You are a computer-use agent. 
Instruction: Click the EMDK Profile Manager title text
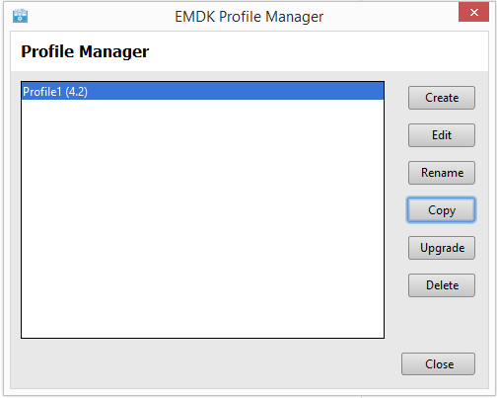pos(248,17)
